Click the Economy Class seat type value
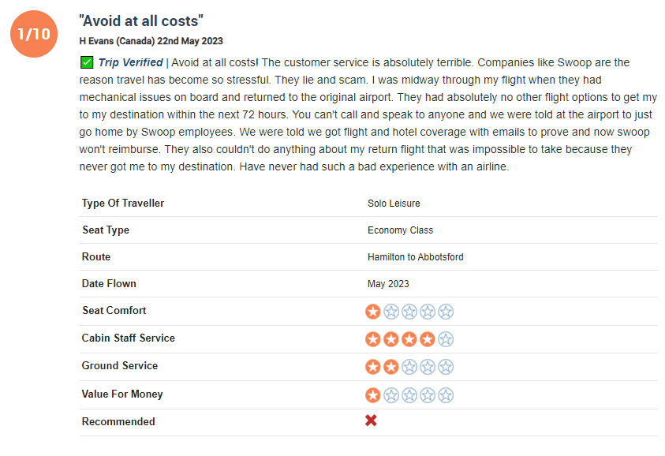 (x=401, y=230)
